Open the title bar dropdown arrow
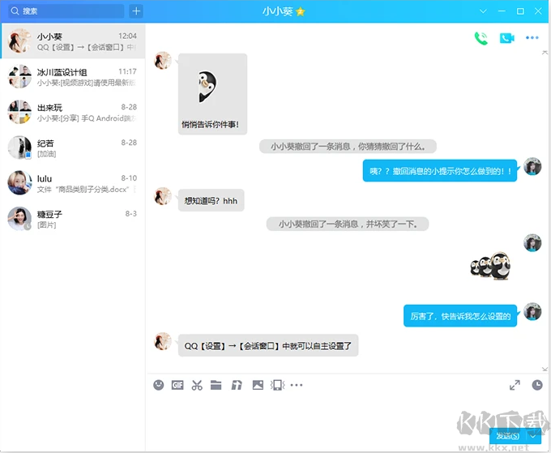 click(x=483, y=11)
